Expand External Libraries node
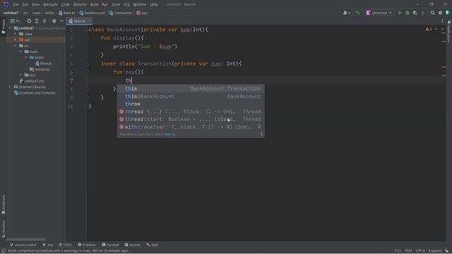452x254 pixels. tap(11, 87)
